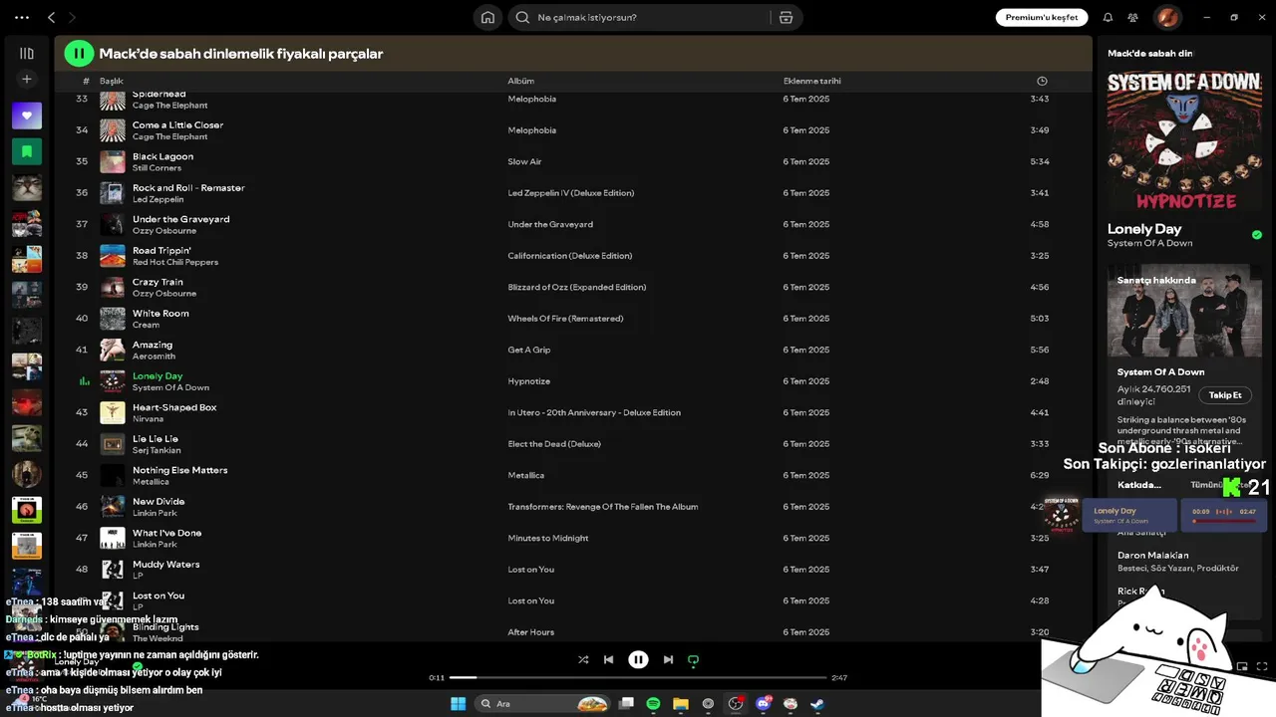Screen dimensions: 1276x717
Task: Follow the artist with Takip Et
Action: click(x=1225, y=395)
